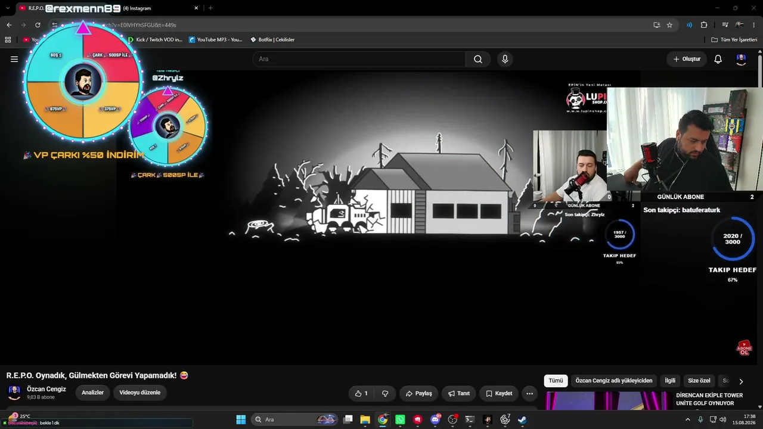
Task: Open WhatsApp from the taskbar
Action: click(400, 419)
